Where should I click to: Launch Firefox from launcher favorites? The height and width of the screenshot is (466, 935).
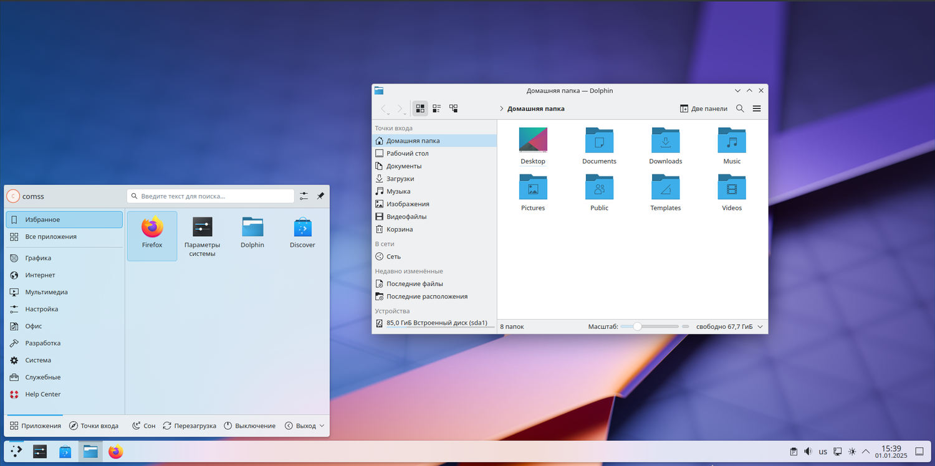(152, 235)
